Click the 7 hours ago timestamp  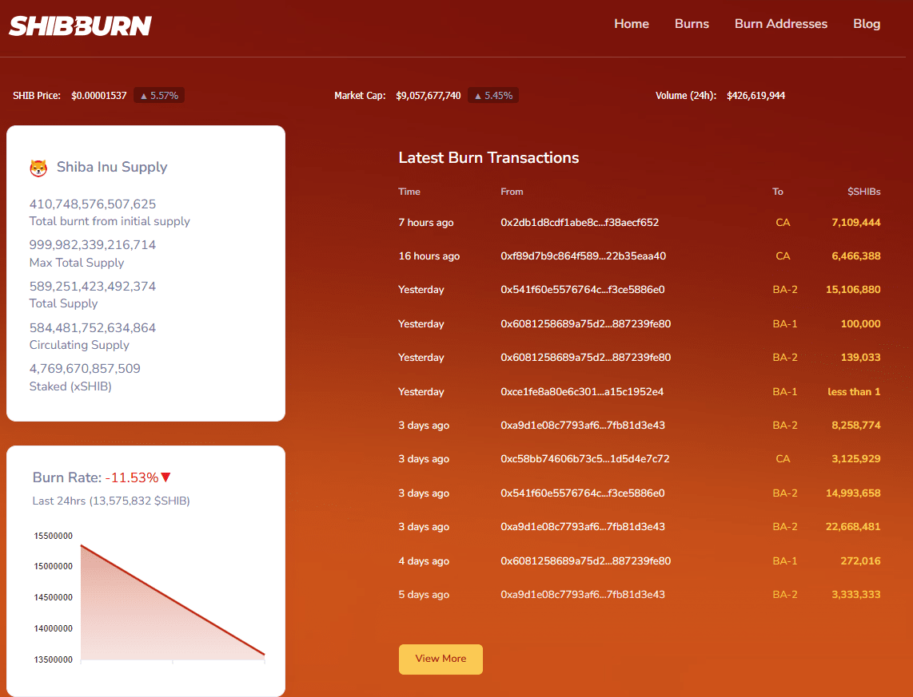click(x=425, y=222)
